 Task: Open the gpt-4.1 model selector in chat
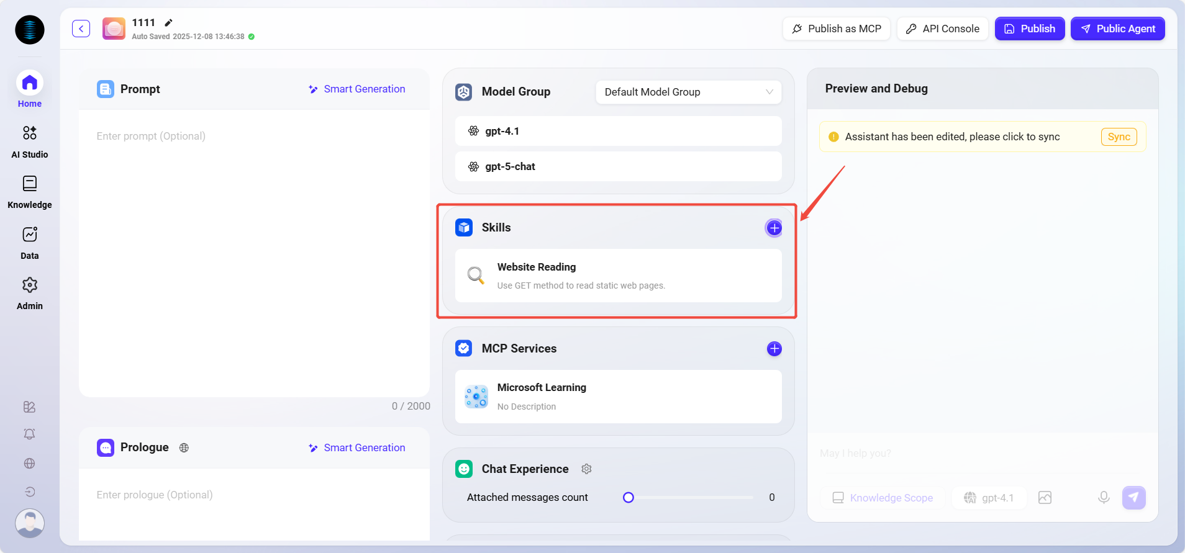click(x=989, y=498)
